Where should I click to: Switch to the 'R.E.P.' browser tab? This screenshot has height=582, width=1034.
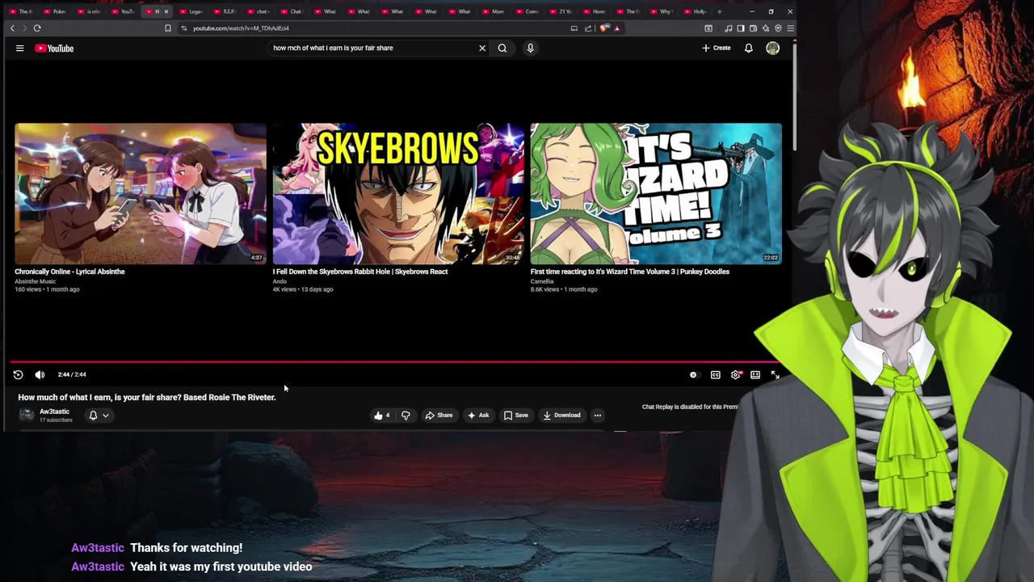[225, 11]
